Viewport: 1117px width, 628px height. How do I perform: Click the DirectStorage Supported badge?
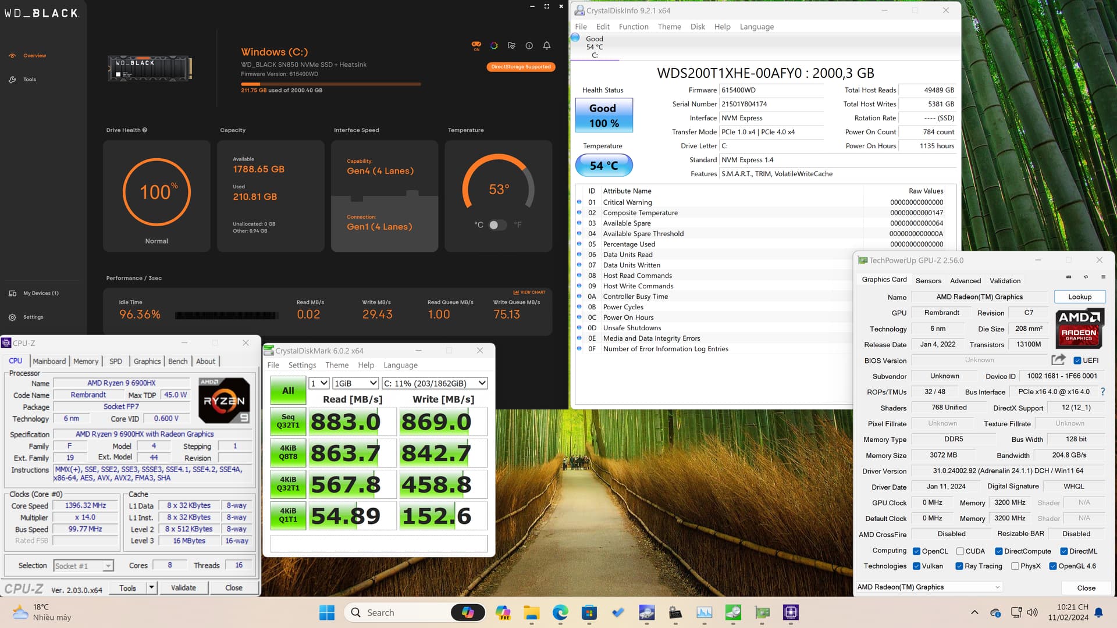tap(521, 67)
